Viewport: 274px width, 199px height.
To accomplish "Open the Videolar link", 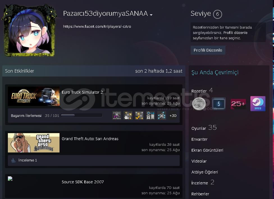I will 199,161.
